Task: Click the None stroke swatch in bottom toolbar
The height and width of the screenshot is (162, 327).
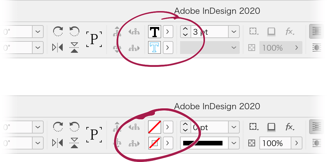Action: pyautogui.click(x=155, y=143)
